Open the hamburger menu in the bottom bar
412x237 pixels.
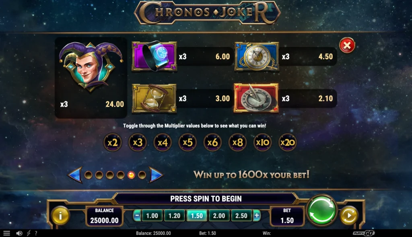pyautogui.click(x=6, y=233)
